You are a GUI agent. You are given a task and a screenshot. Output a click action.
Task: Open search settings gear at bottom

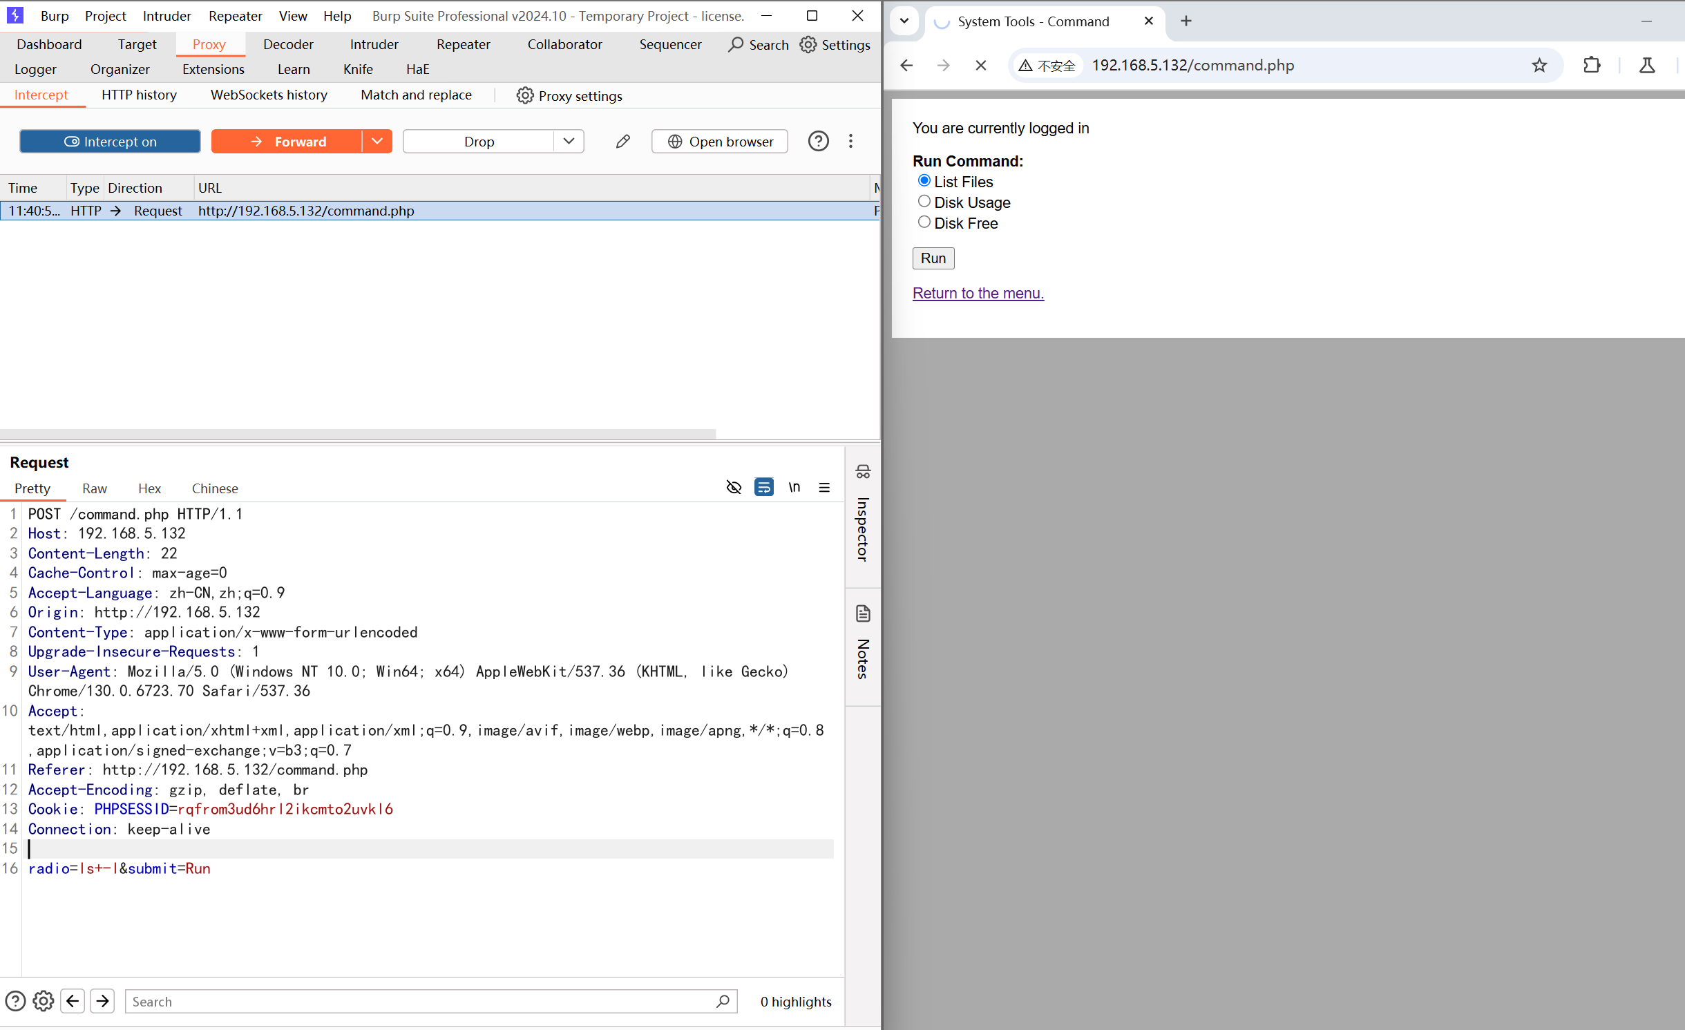pos(44,1001)
